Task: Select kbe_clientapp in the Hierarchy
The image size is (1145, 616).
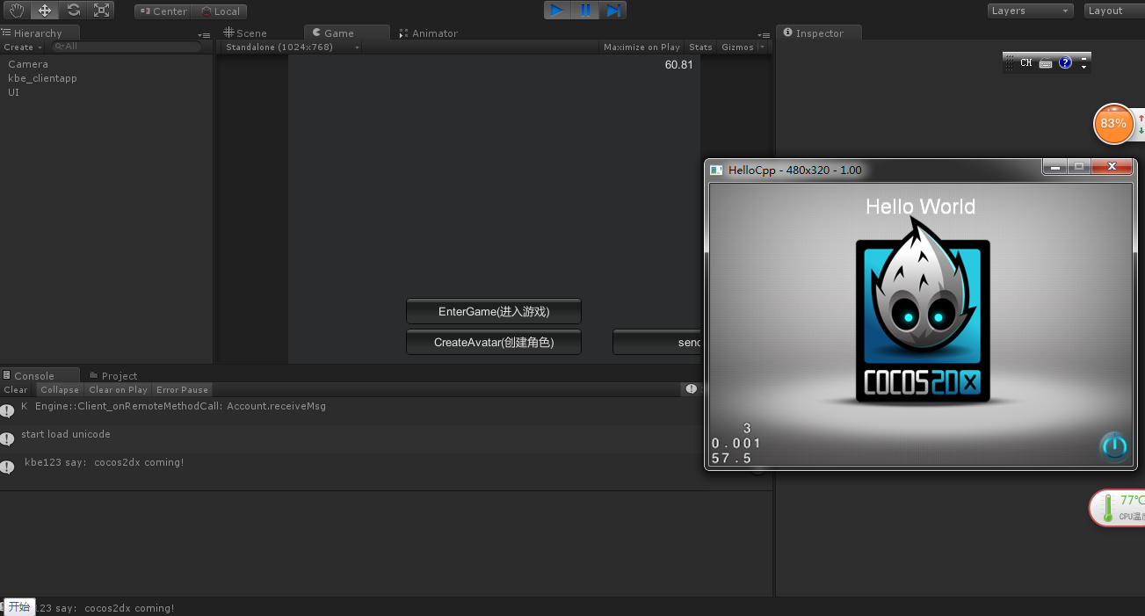Action: pyautogui.click(x=42, y=78)
